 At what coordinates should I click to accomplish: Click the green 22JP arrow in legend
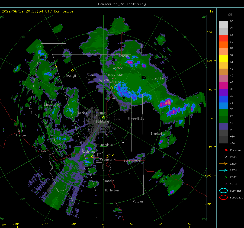tap(223, 177)
